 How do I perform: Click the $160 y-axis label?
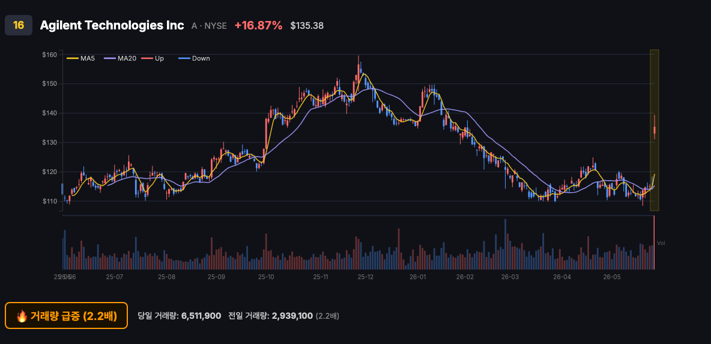click(49, 55)
